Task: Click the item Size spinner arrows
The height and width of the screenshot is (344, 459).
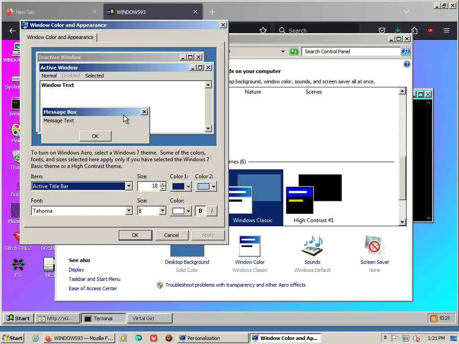Action: tap(163, 186)
